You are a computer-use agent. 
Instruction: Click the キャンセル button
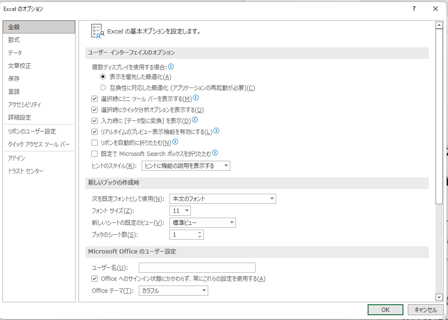tap(426, 310)
